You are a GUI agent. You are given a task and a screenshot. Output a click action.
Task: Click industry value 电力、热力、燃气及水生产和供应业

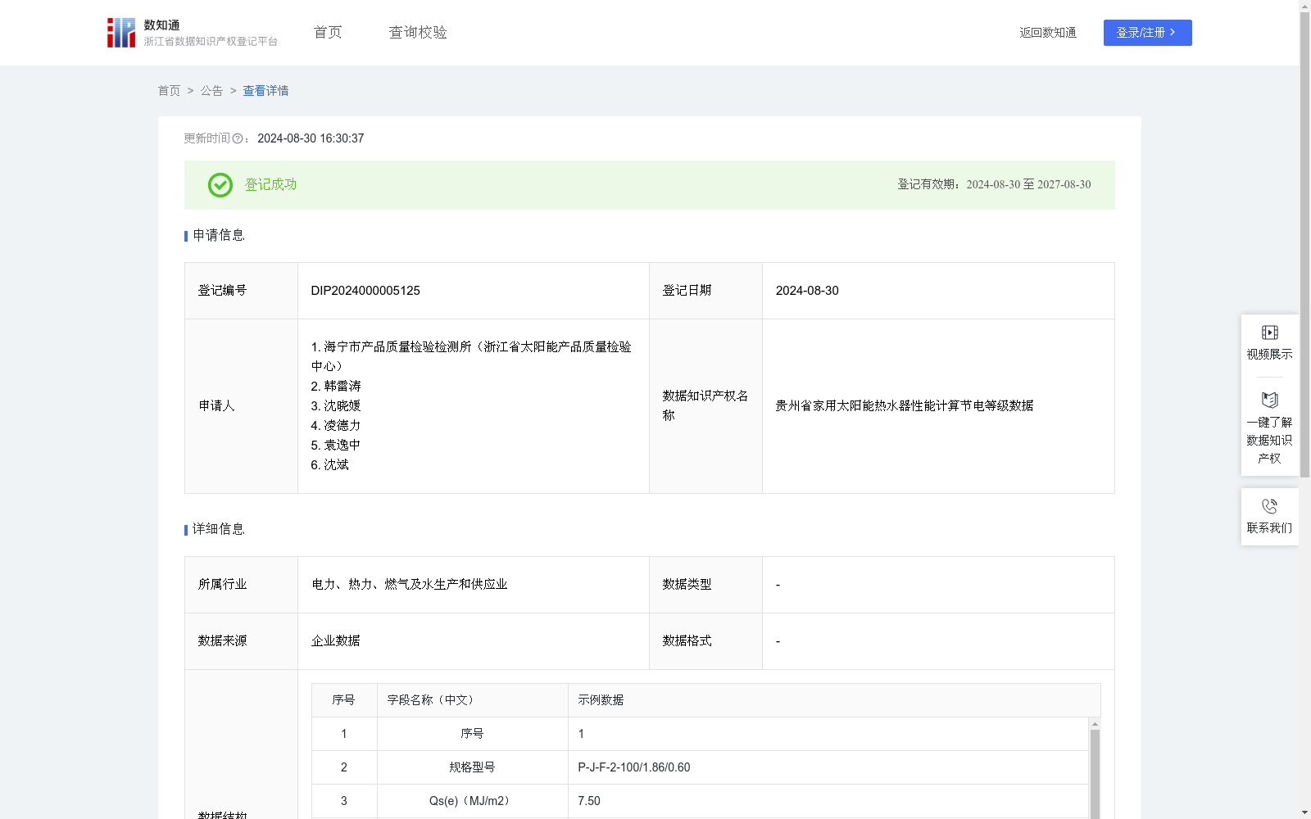[x=410, y=584]
